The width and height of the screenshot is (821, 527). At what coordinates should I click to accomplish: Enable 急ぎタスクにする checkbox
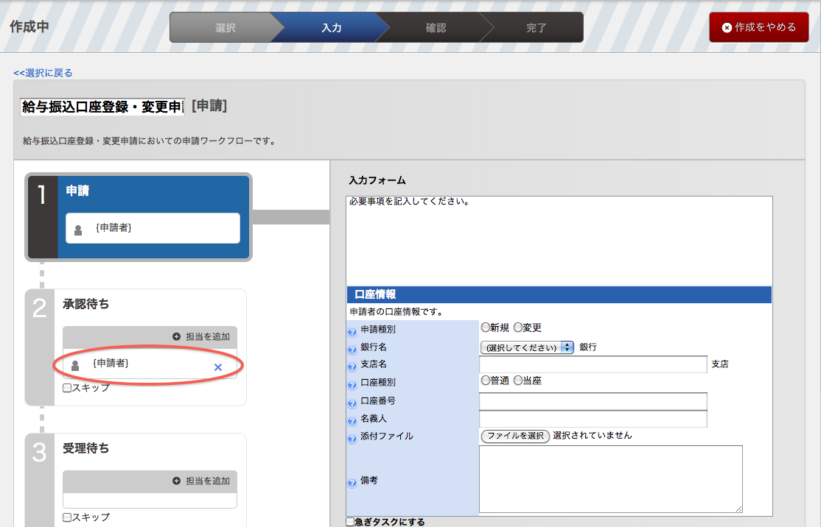point(350,522)
